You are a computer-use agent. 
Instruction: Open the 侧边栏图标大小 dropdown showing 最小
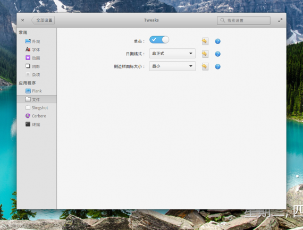[172, 66]
